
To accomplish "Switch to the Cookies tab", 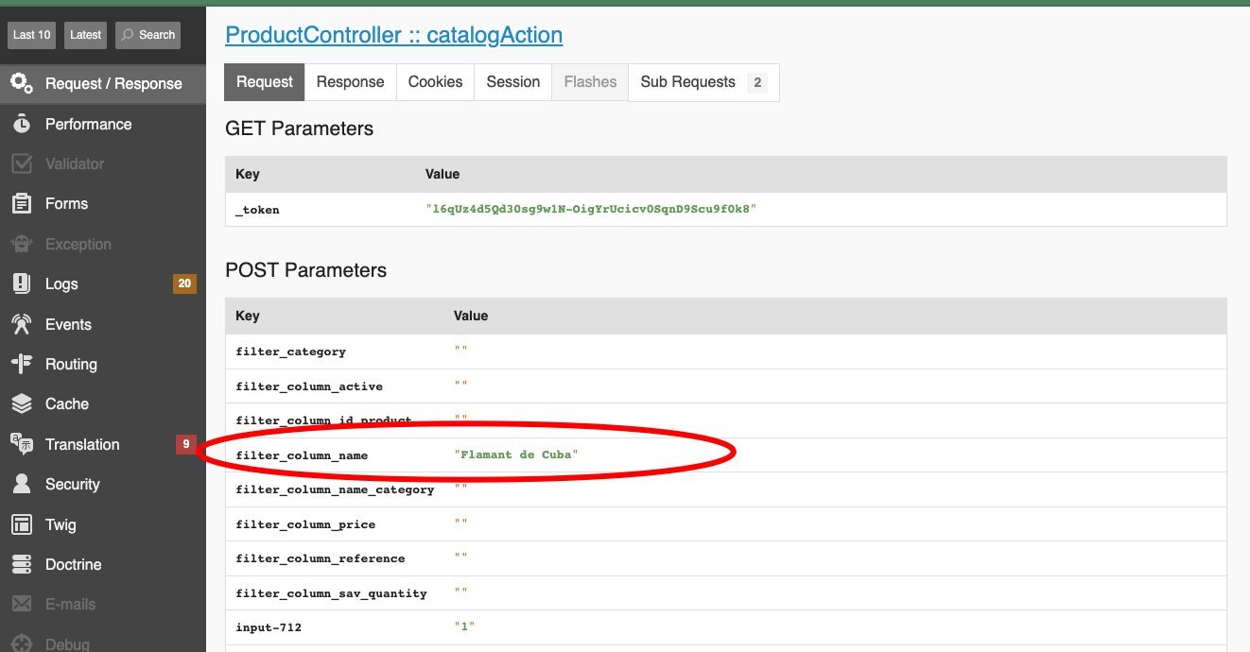I will coord(435,82).
